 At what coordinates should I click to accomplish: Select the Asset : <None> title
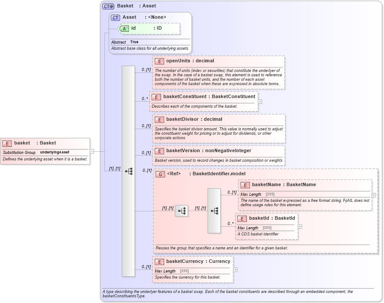click(x=144, y=17)
